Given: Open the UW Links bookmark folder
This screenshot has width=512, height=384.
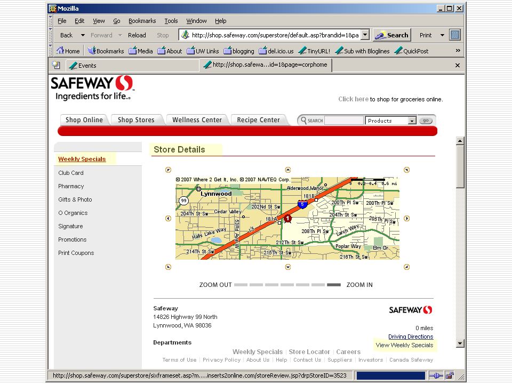Looking at the screenshot, I should [x=203, y=51].
